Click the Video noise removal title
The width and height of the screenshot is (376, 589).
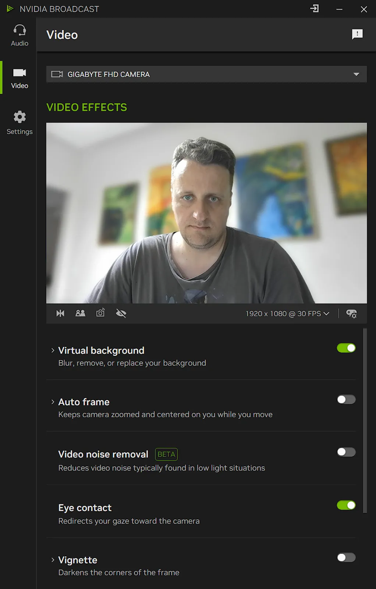click(103, 454)
